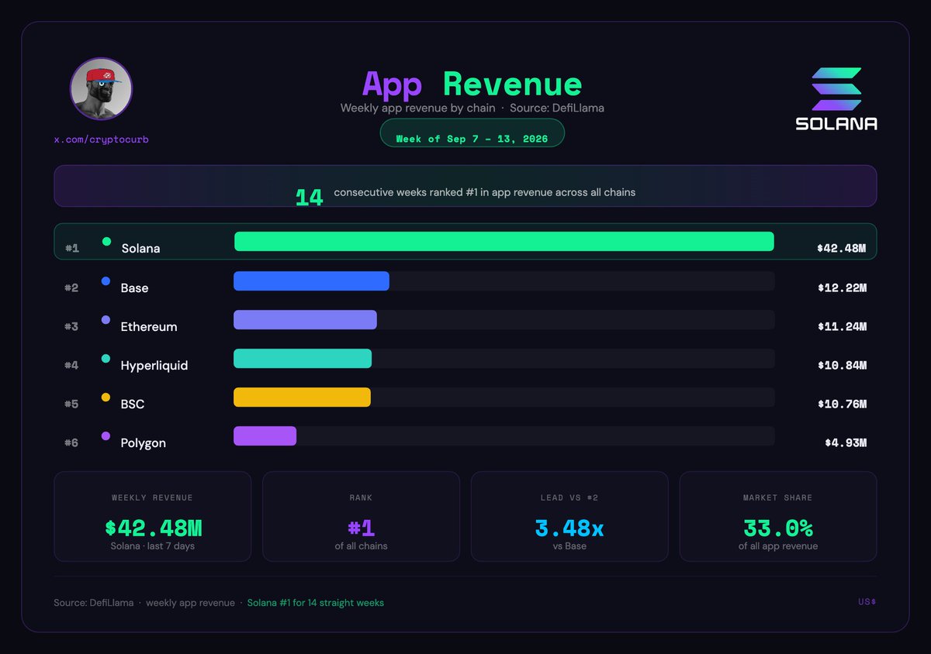Click the Rank card's purple #1 figure
Viewport: 931px width, 654px height.
click(361, 528)
